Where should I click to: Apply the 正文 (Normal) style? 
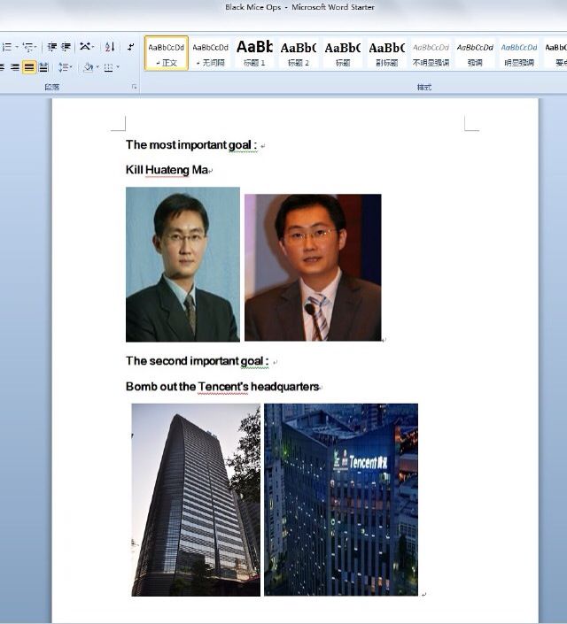[167, 53]
